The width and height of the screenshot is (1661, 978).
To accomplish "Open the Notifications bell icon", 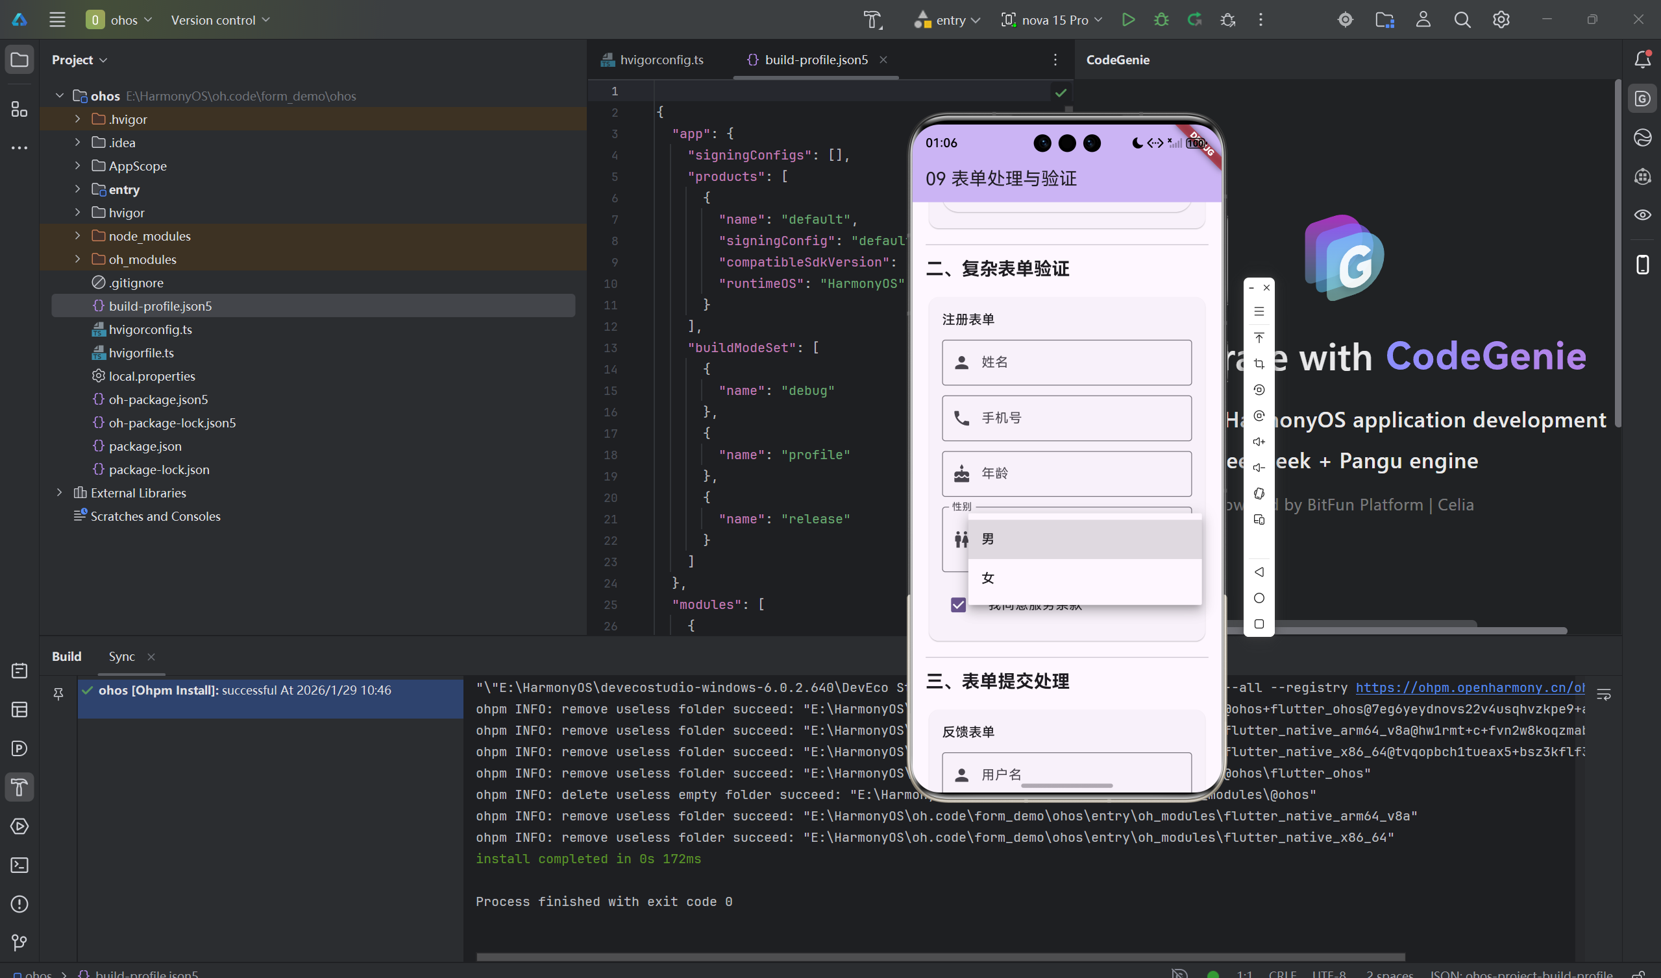I will click(x=1643, y=59).
